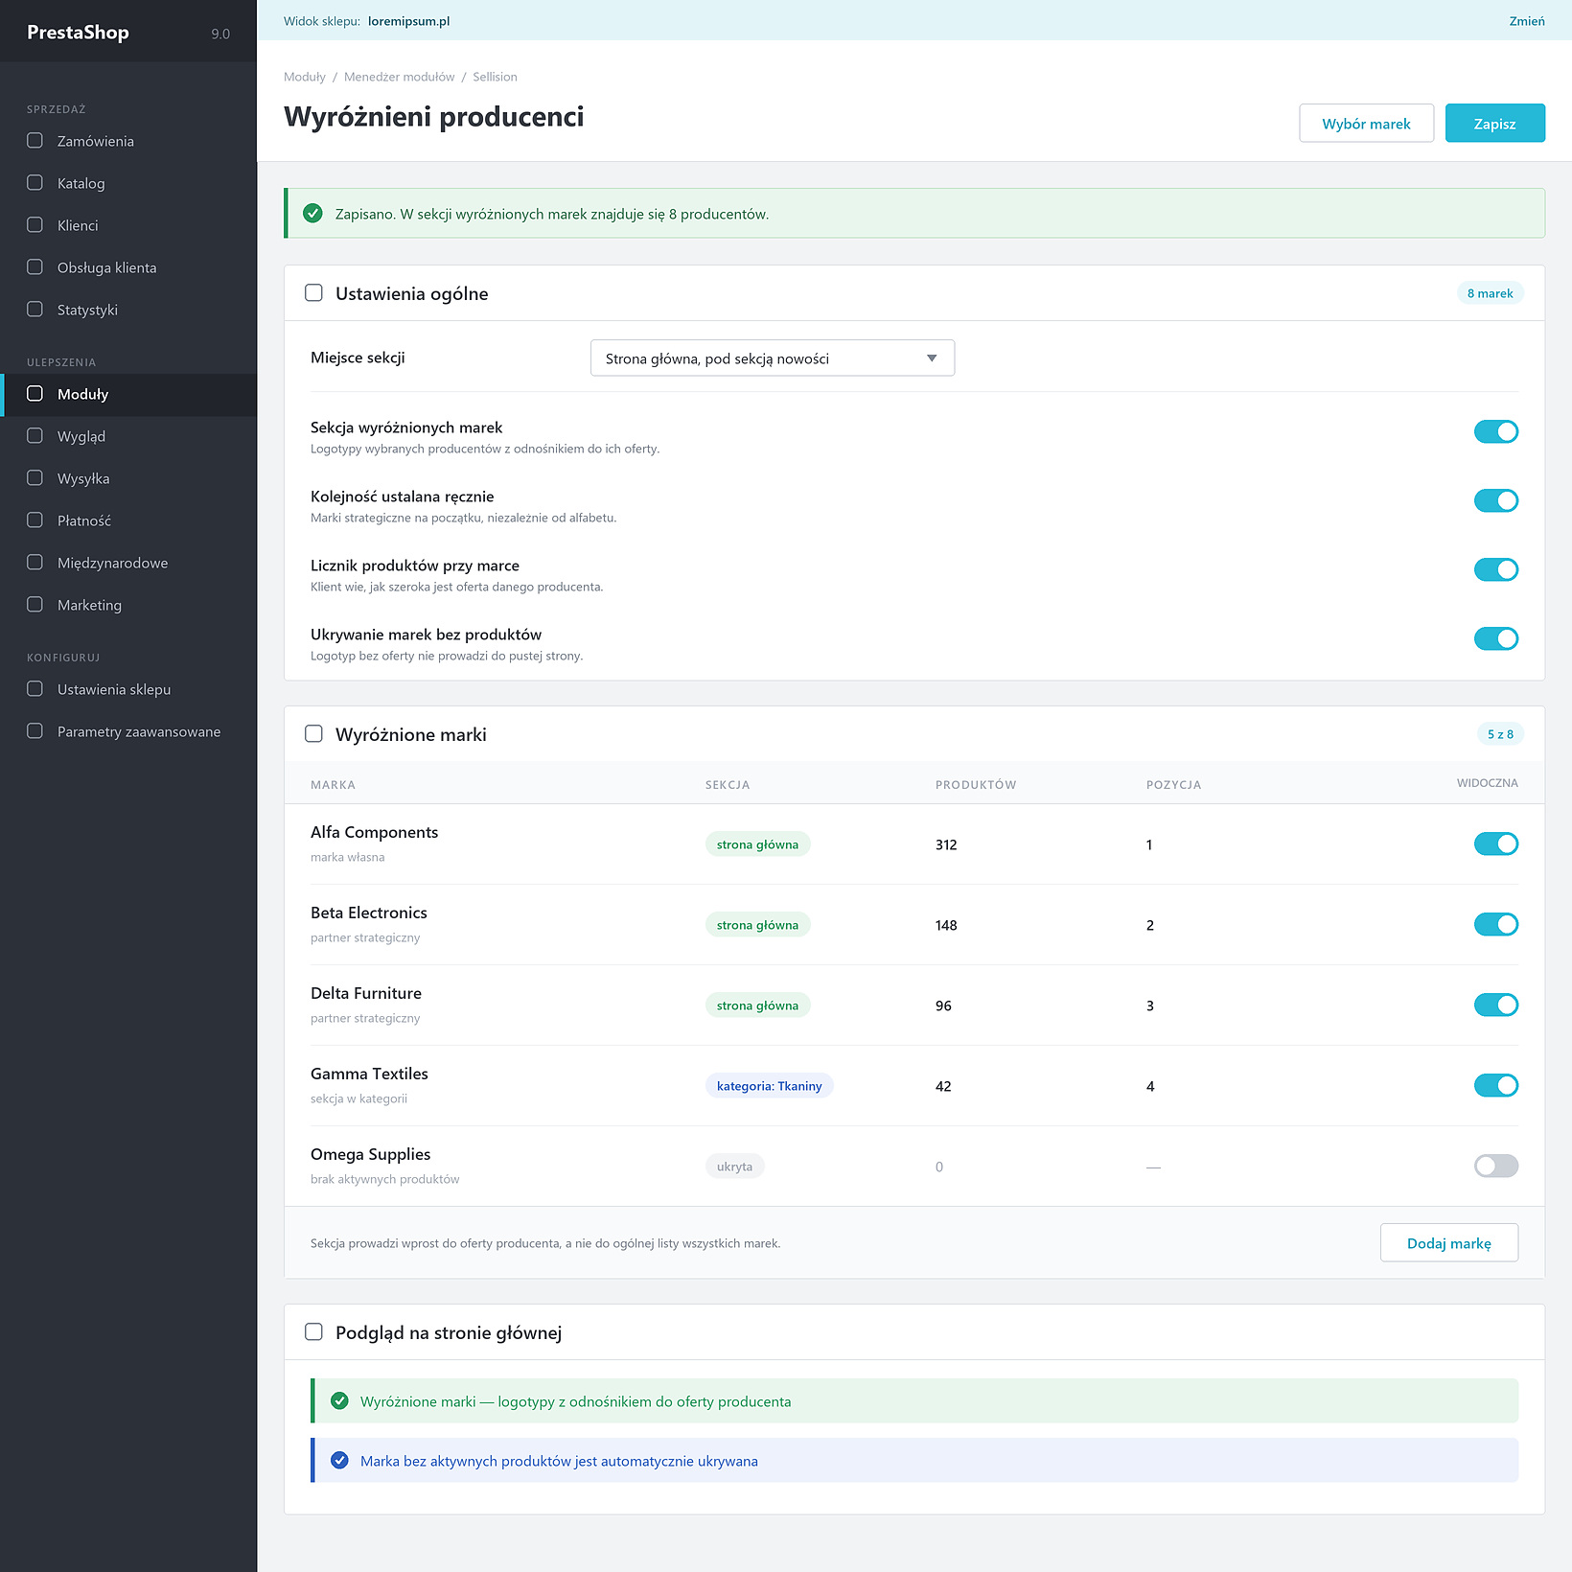1572x1572 pixels.
Task: Click the Gamma Textiles brand name
Action: (369, 1074)
